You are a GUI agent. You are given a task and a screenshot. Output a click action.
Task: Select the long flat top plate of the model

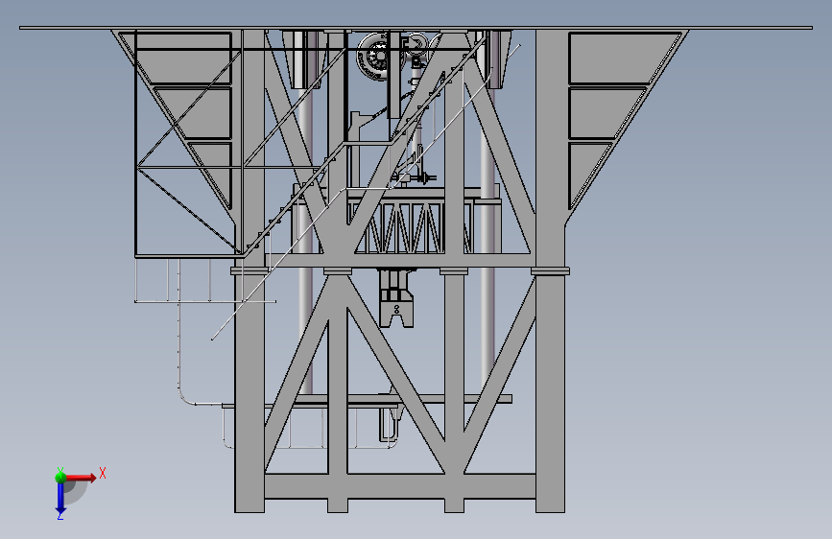[x=416, y=28]
